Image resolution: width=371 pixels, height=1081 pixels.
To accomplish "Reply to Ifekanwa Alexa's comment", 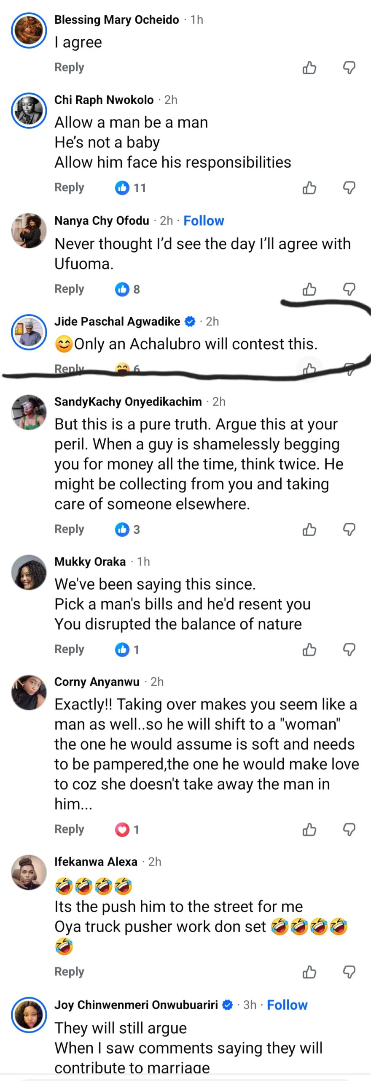I will click(x=69, y=971).
